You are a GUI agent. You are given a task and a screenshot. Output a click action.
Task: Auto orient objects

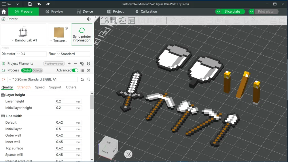coord(122,20)
